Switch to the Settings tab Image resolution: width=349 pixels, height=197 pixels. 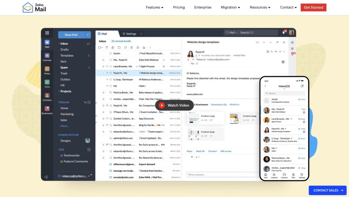point(131,34)
